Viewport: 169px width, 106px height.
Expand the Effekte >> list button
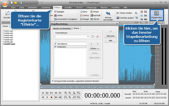click(95, 48)
